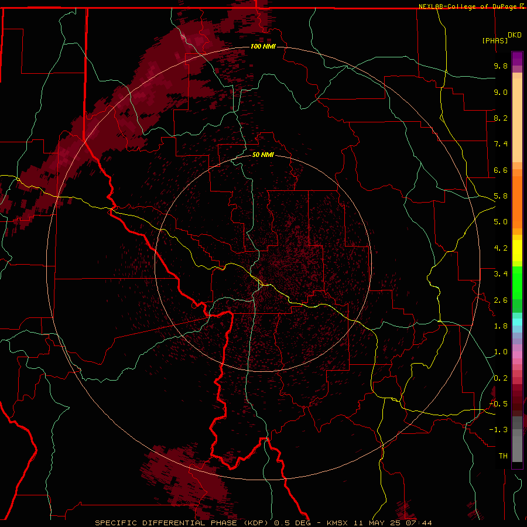
Task: Click the NEXLAB-College of DuPage title text
Action: click(467, 6)
